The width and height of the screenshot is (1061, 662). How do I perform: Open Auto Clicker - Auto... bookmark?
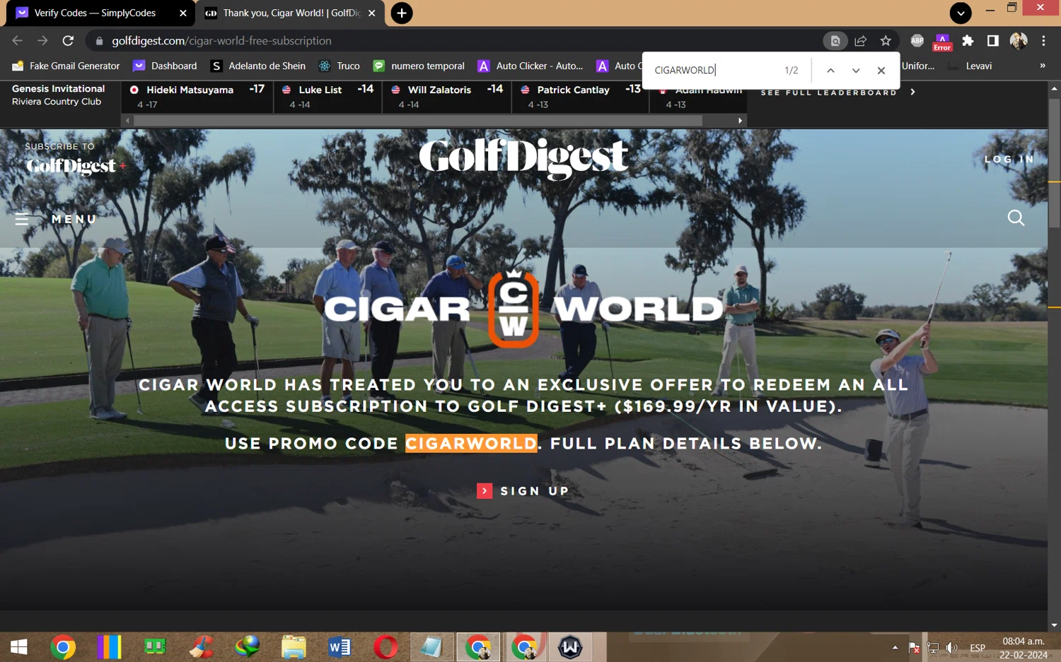[x=530, y=66]
